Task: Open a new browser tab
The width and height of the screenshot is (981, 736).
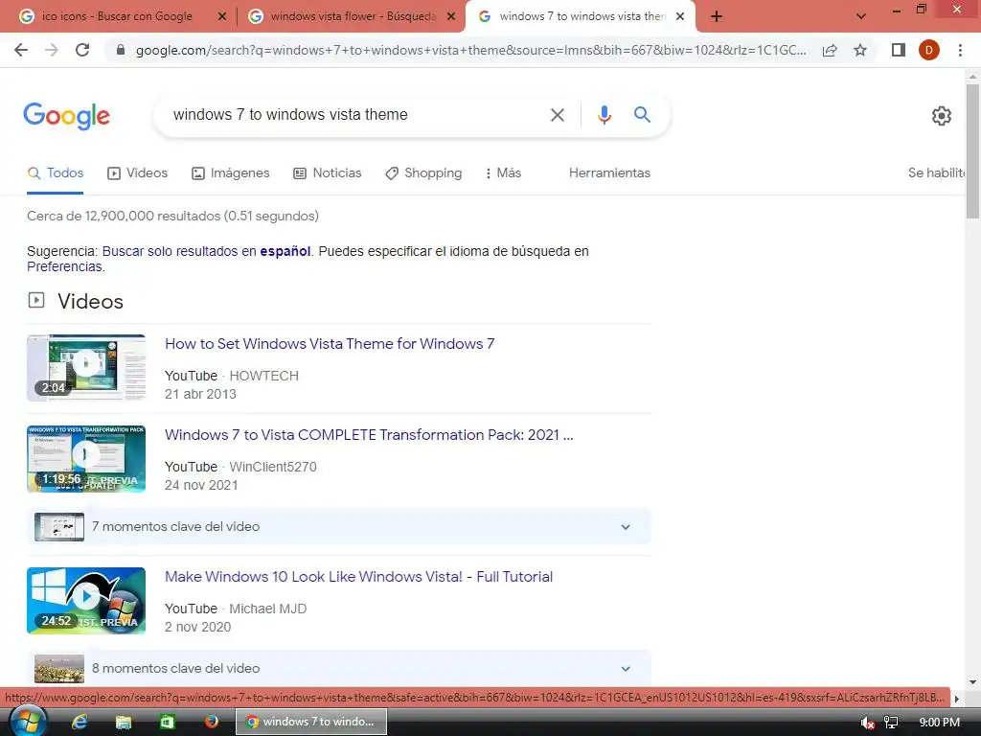Action: click(717, 16)
